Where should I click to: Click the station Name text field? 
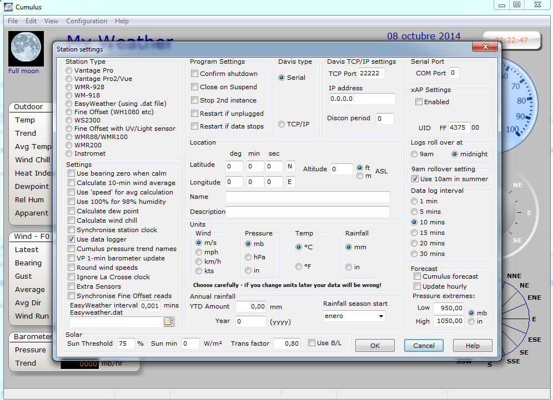307,197
